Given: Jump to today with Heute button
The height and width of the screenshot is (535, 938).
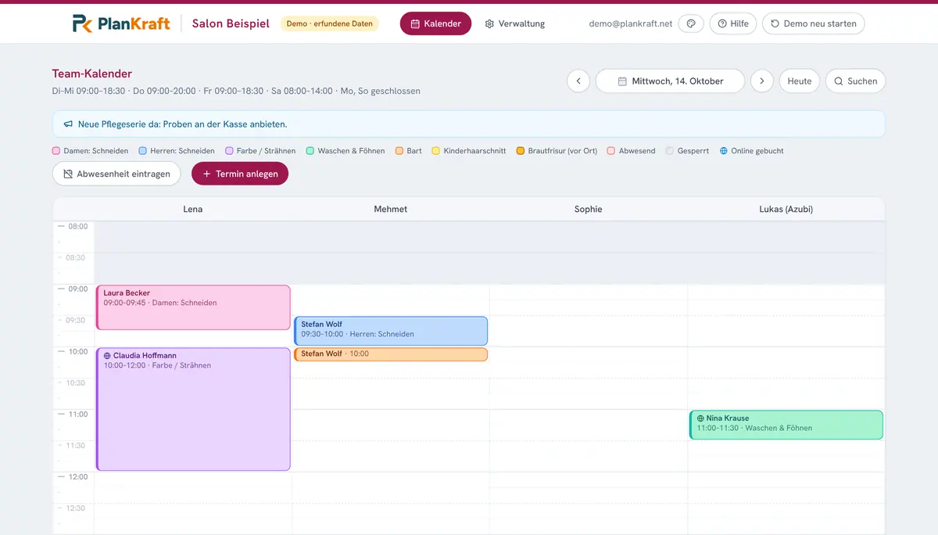Looking at the screenshot, I should click(x=800, y=81).
